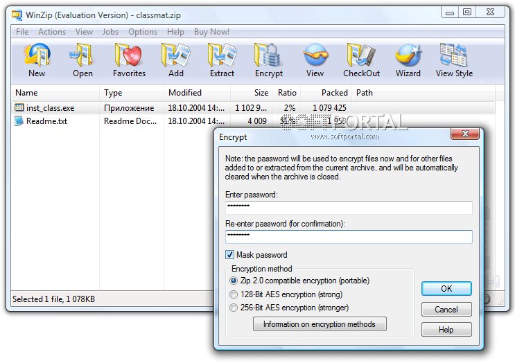Click the Readme Doc... type cell
This screenshot has height=363, width=515.
click(x=130, y=121)
